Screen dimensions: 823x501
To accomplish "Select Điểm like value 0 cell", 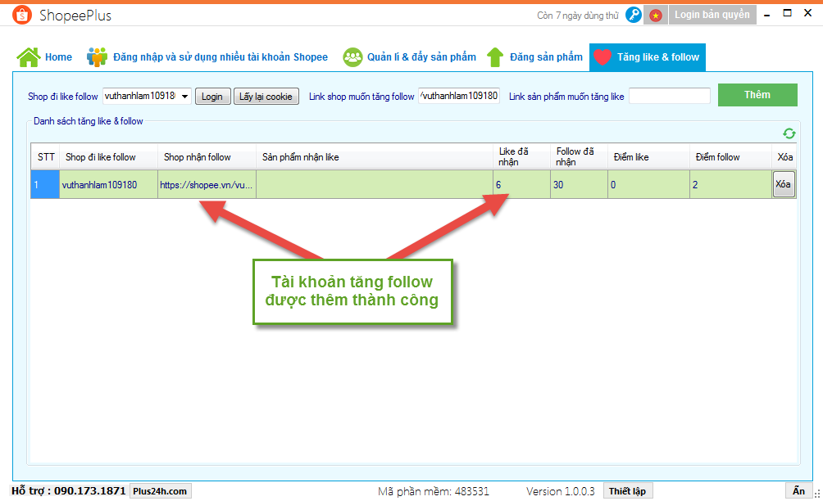I will point(648,184).
